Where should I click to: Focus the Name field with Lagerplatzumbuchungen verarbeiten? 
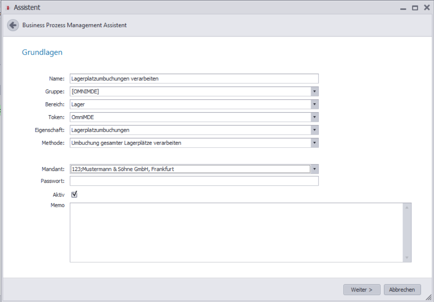pos(194,79)
